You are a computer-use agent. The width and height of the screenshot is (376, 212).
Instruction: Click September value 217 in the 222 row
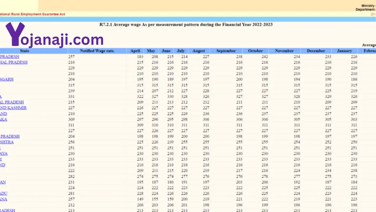(x=239, y=171)
